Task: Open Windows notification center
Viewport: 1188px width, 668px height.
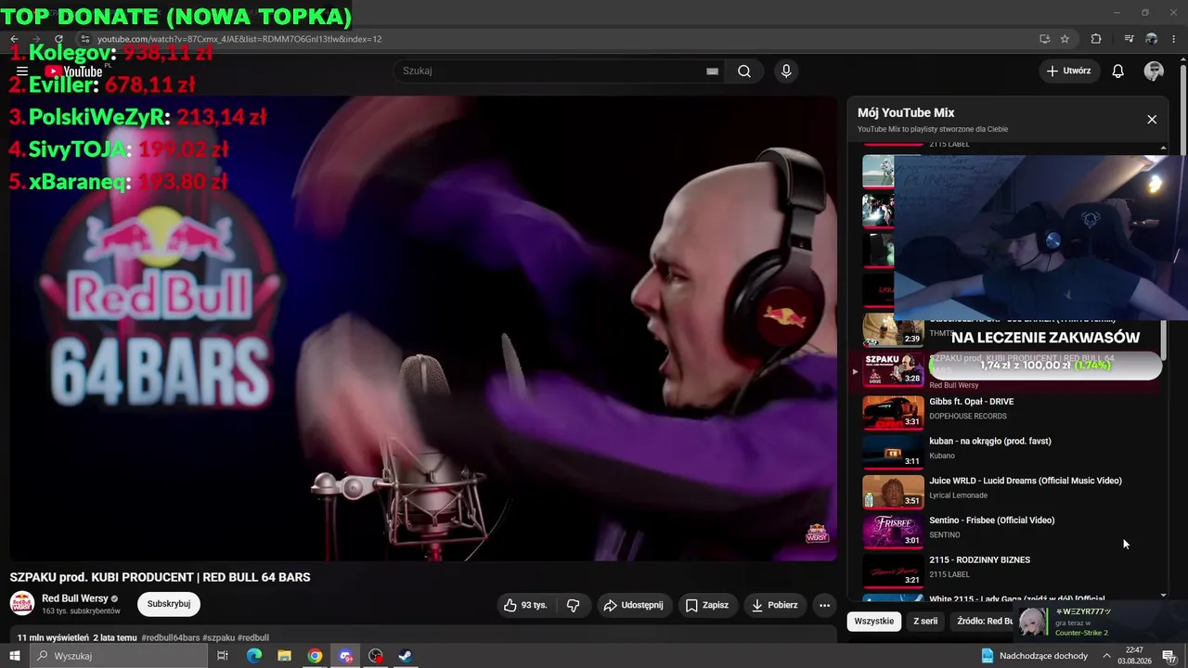Action: (1169, 656)
